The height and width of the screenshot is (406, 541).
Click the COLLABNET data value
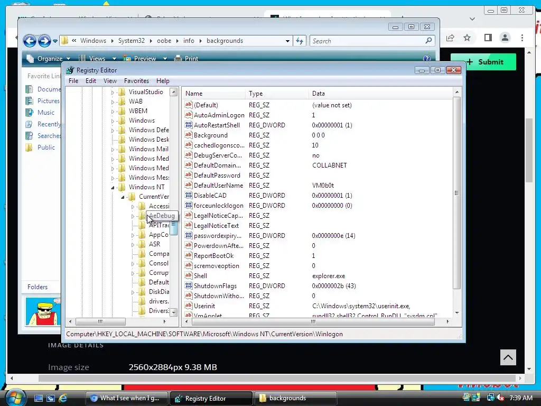coord(330,165)
